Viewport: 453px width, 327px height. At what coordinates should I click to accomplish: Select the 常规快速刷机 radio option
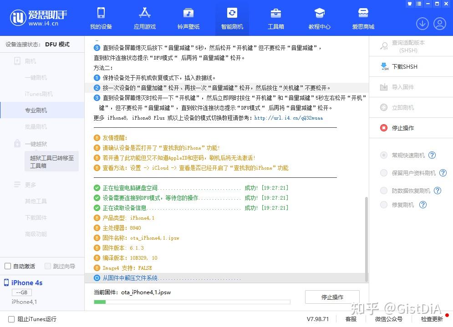[x=384, y=155]
